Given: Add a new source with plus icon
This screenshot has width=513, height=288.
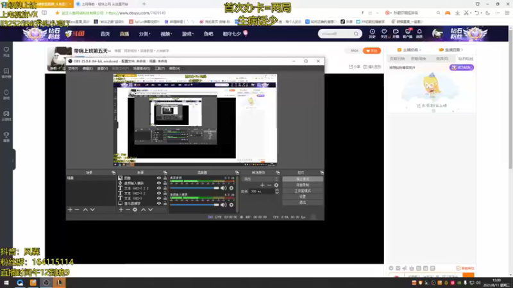Looking at the screenshot, I should [x=121, y=210].
